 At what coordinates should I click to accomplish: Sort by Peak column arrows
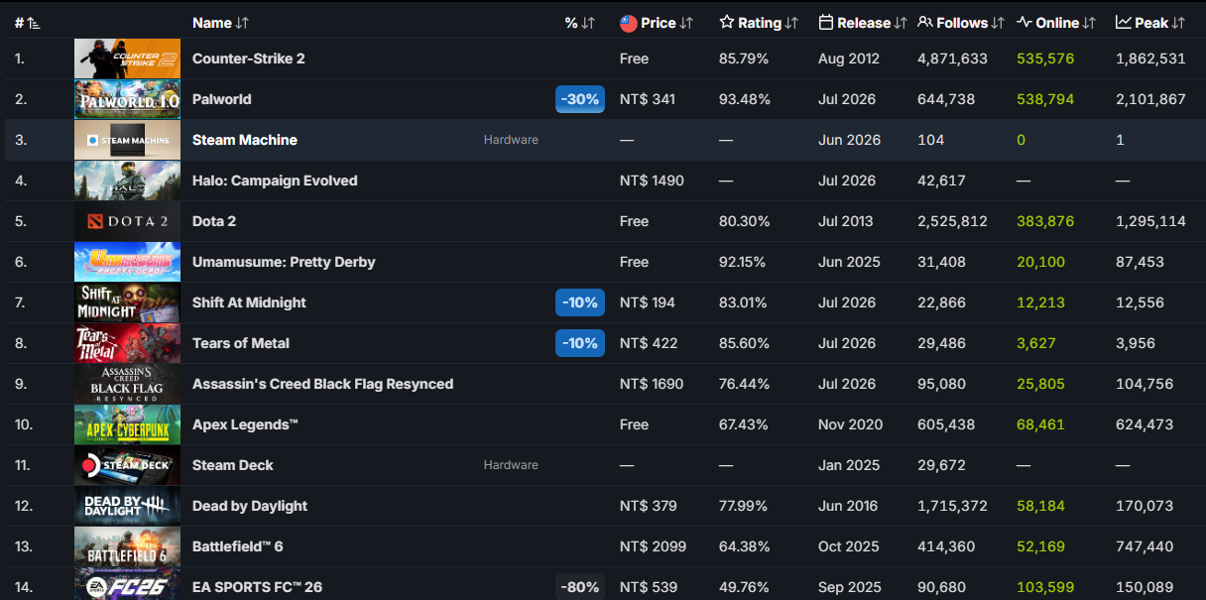pos(1178,23)
